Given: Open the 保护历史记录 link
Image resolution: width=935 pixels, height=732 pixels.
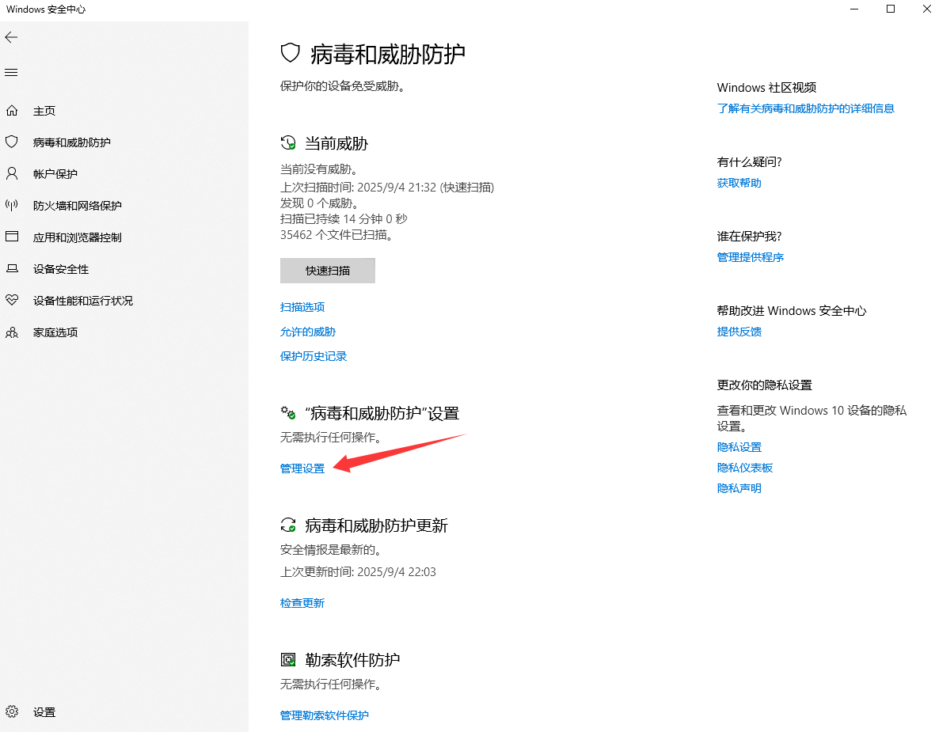Looking at the screenshot, I should [314, 356].
